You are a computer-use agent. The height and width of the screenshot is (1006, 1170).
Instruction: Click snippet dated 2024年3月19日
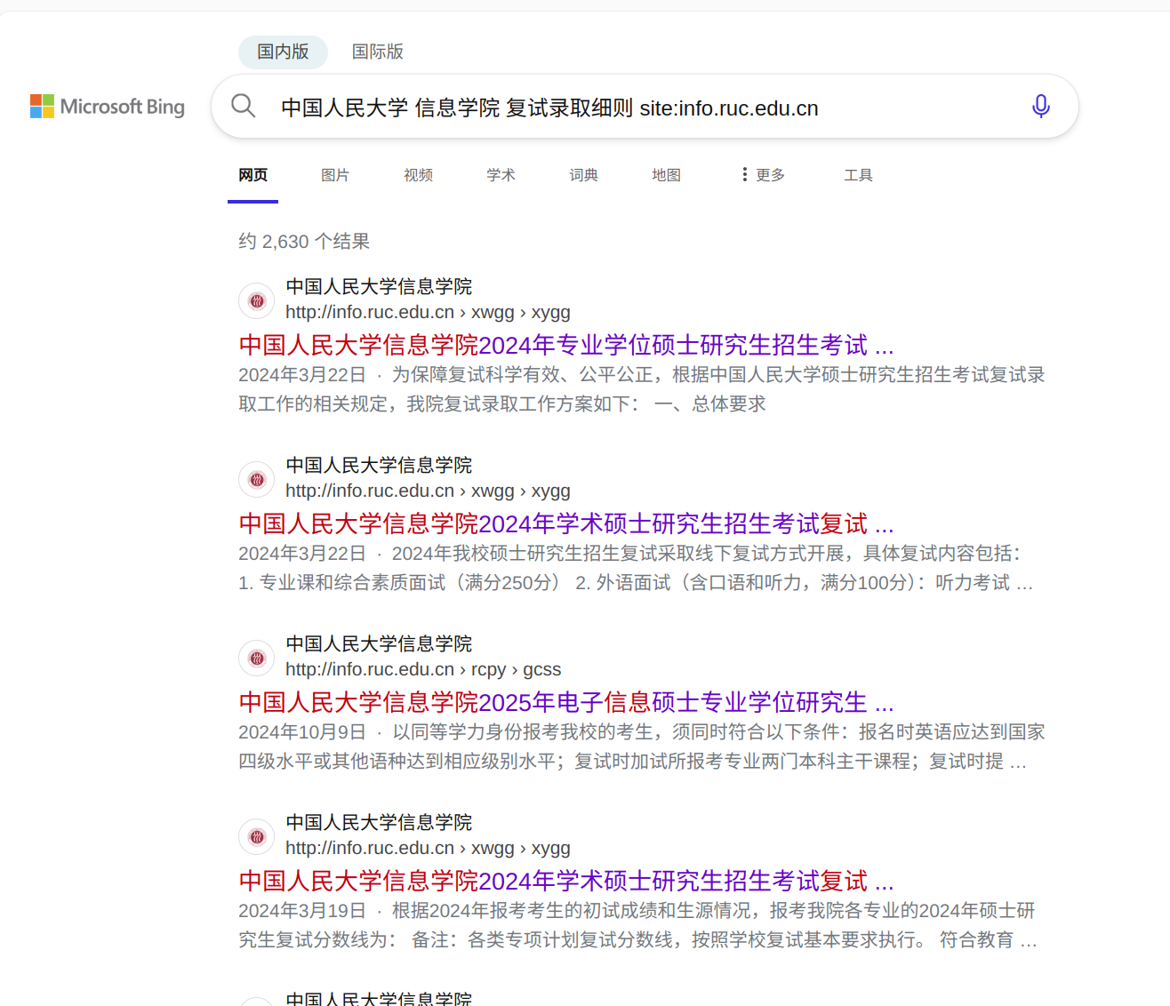coord(638,925)
